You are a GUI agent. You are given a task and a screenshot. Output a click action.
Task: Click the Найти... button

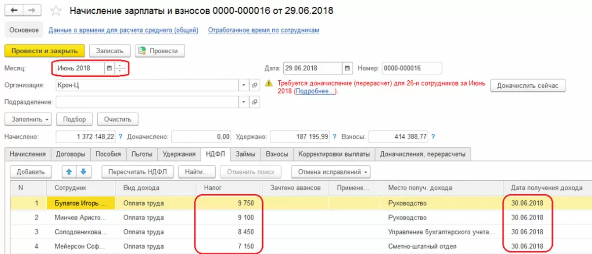(197, 172)
